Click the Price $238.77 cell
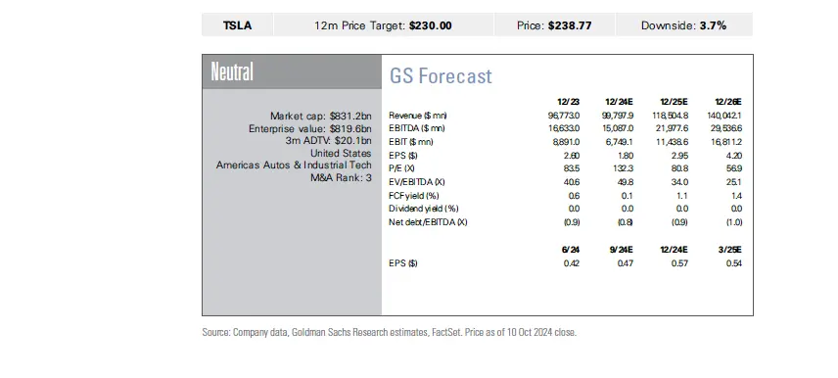Viewport: 838px width, 378px height. pyautogui.click(x=554, y=25)
